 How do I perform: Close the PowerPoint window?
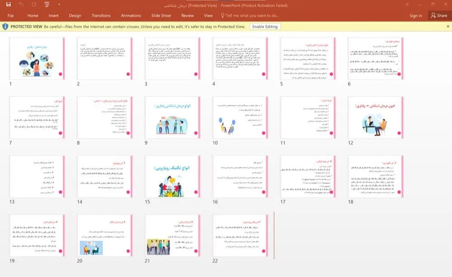[x=445, y=5]
